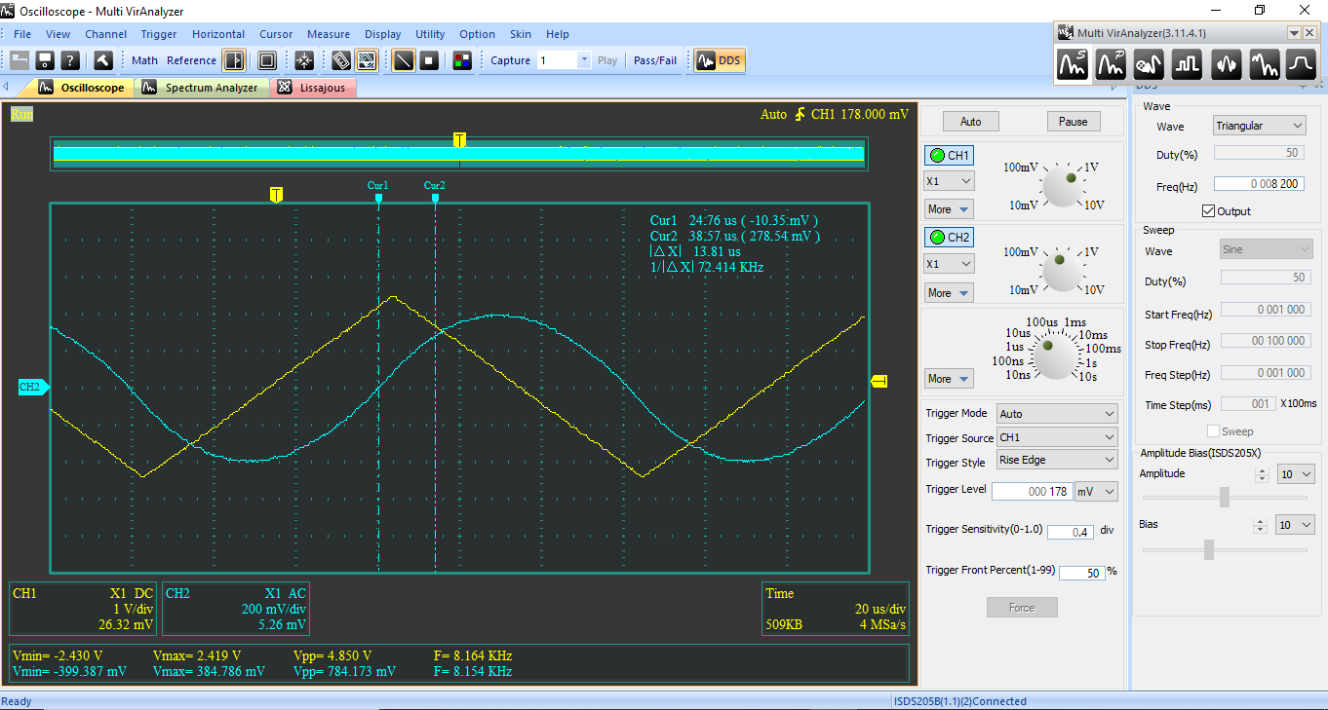Click the star burst calibration icon

pos(304,60)
